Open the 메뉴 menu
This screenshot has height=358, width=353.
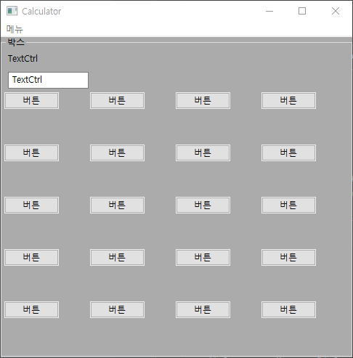[15, 29]
